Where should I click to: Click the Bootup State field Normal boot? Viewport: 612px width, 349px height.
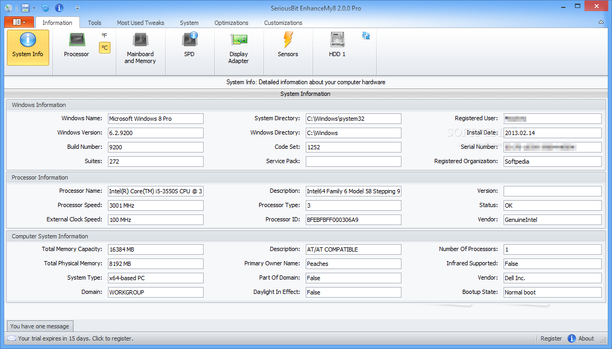(x=553, y=292)
